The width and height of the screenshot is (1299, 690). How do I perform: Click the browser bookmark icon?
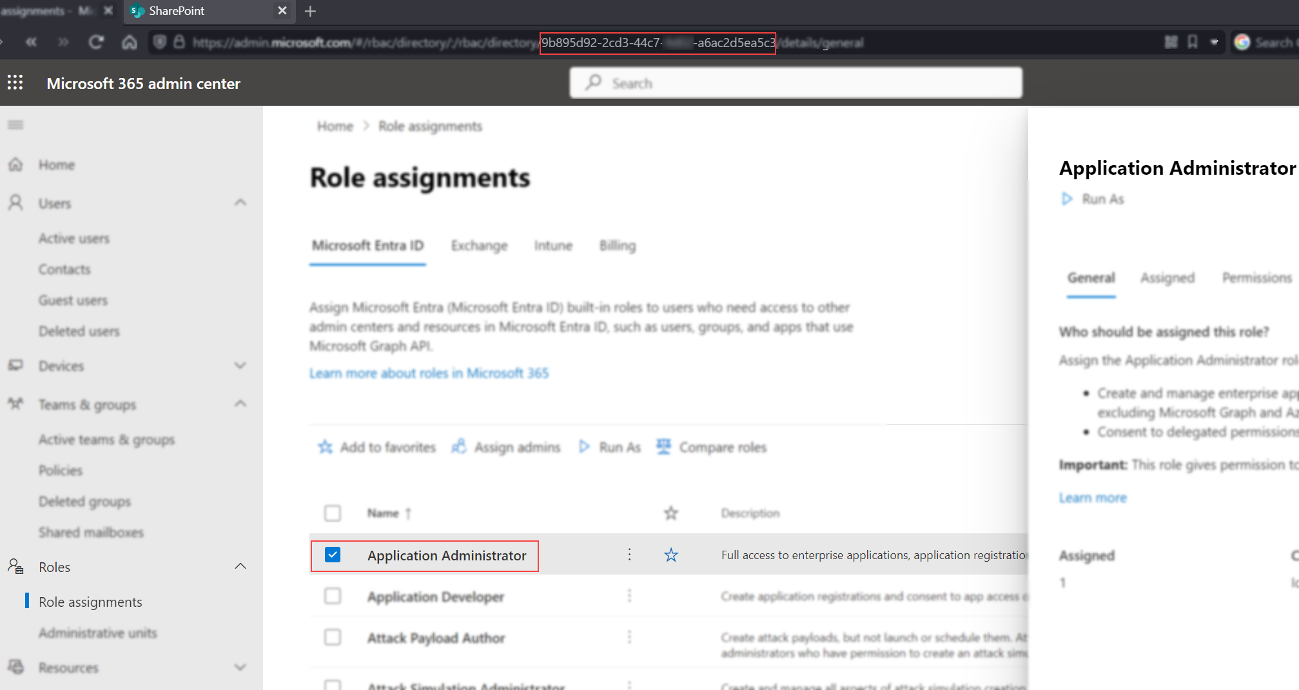tap(1193, 43)
